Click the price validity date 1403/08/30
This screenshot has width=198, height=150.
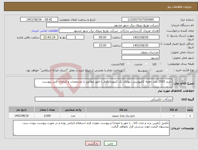coord(141,45)
